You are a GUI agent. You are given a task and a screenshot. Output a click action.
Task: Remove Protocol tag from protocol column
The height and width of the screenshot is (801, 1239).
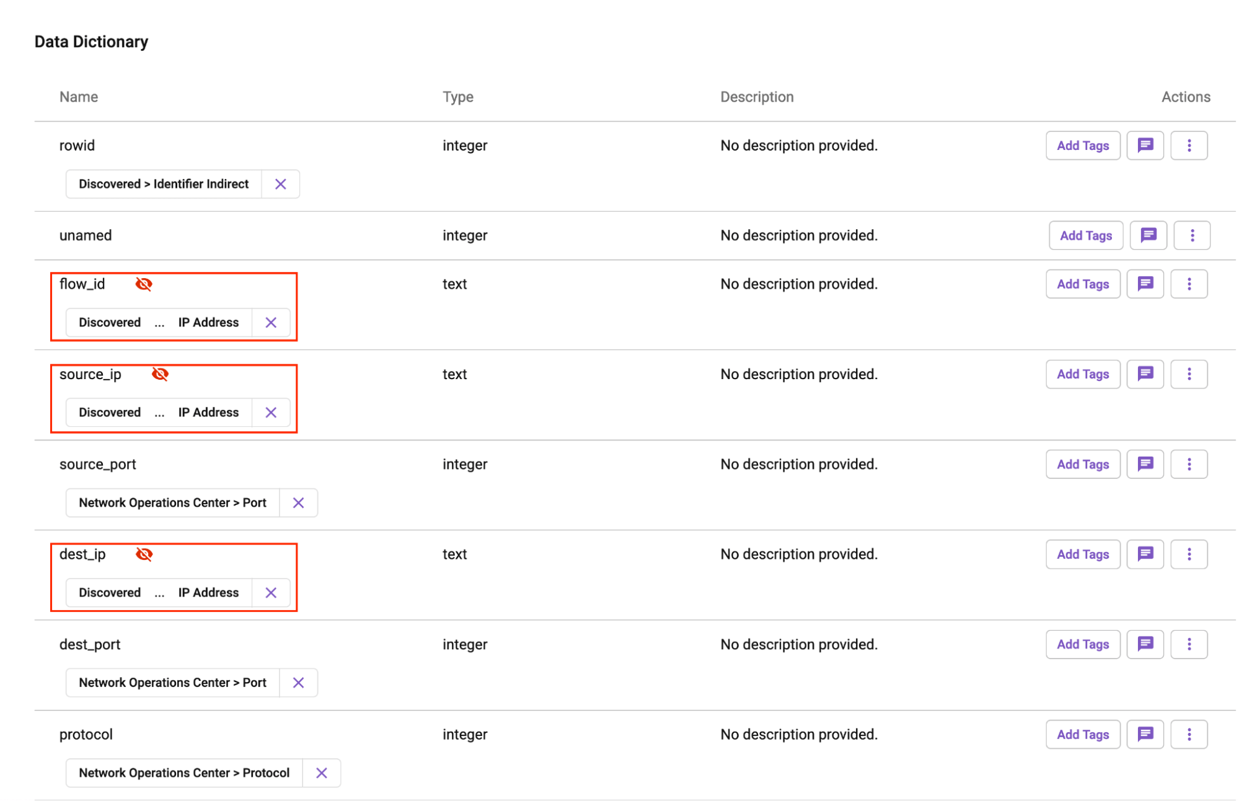[321, 773]
